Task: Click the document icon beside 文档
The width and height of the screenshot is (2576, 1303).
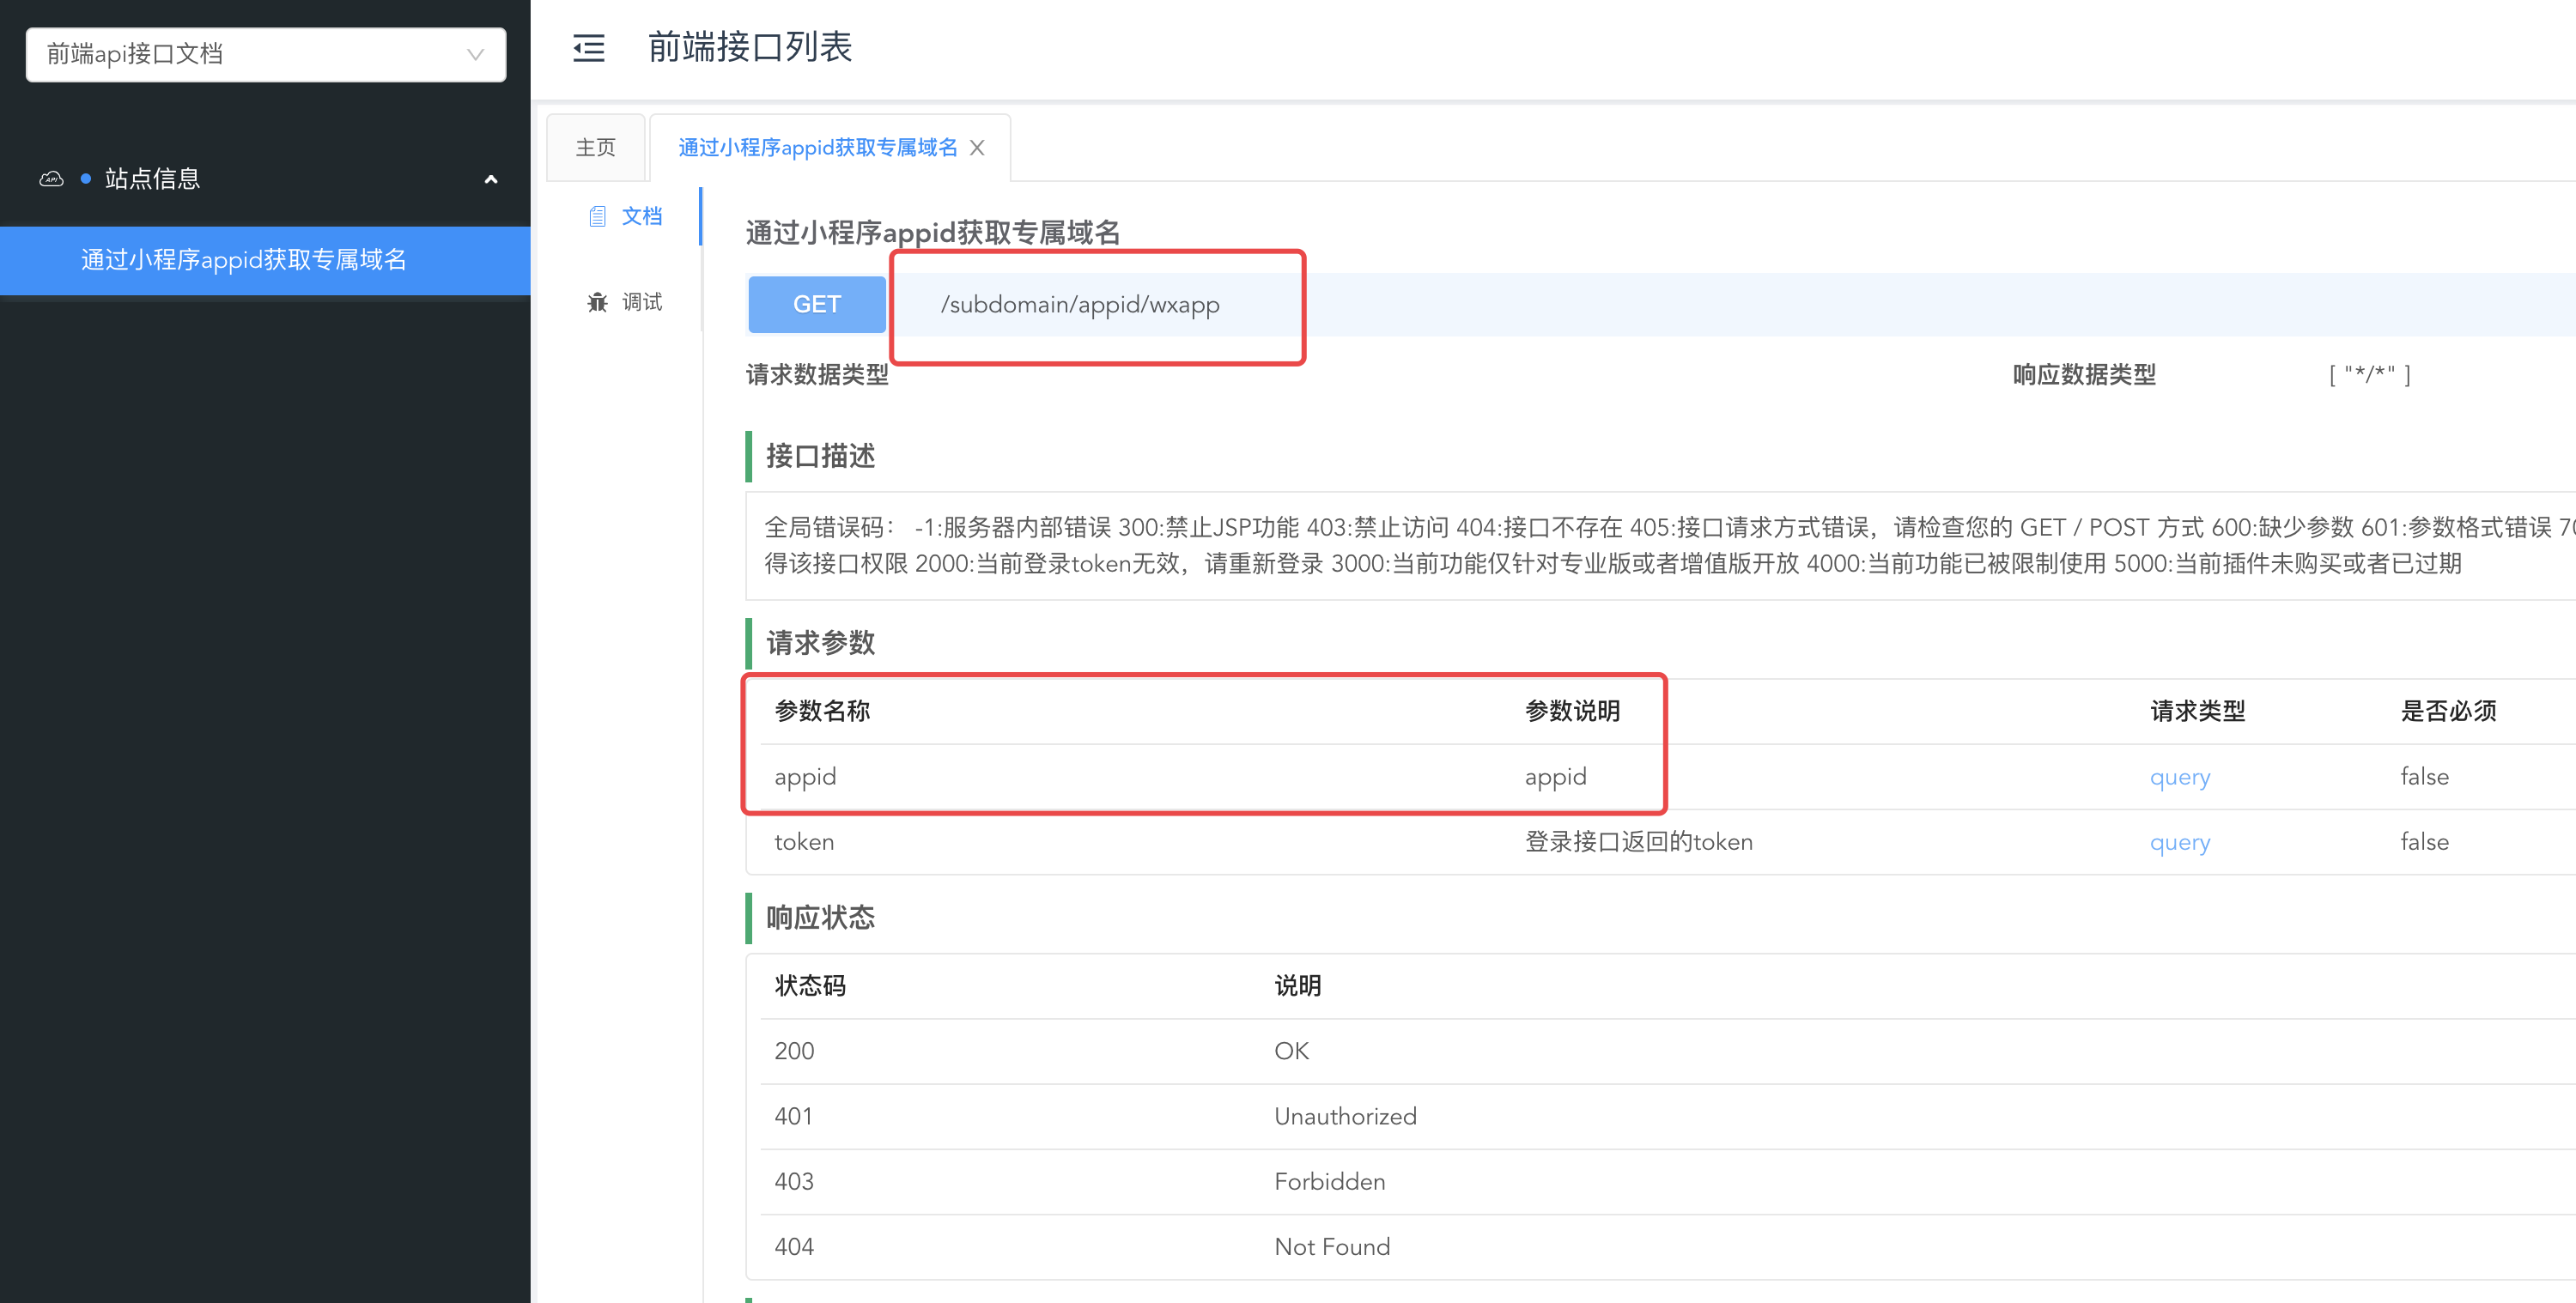Action: 597,216
